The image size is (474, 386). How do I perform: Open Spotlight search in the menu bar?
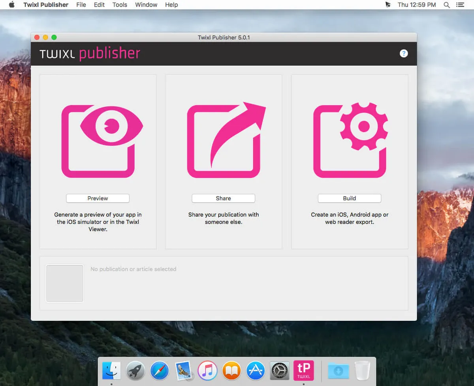coord(447,5)
